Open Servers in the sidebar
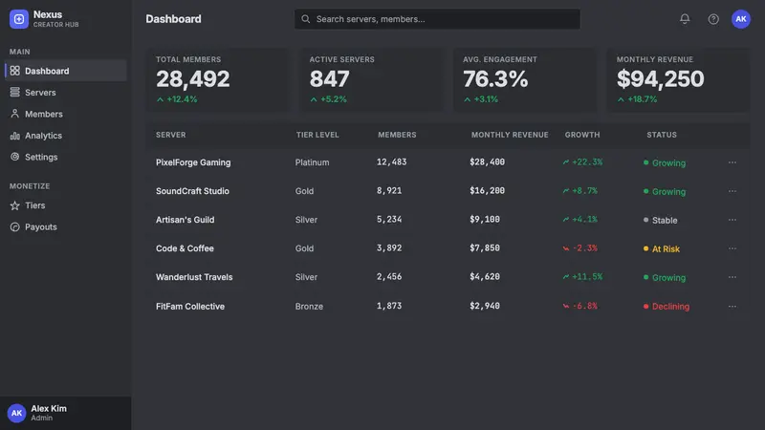Image resolution: width=765 pixels, height=430 pixels. point(66,92)
